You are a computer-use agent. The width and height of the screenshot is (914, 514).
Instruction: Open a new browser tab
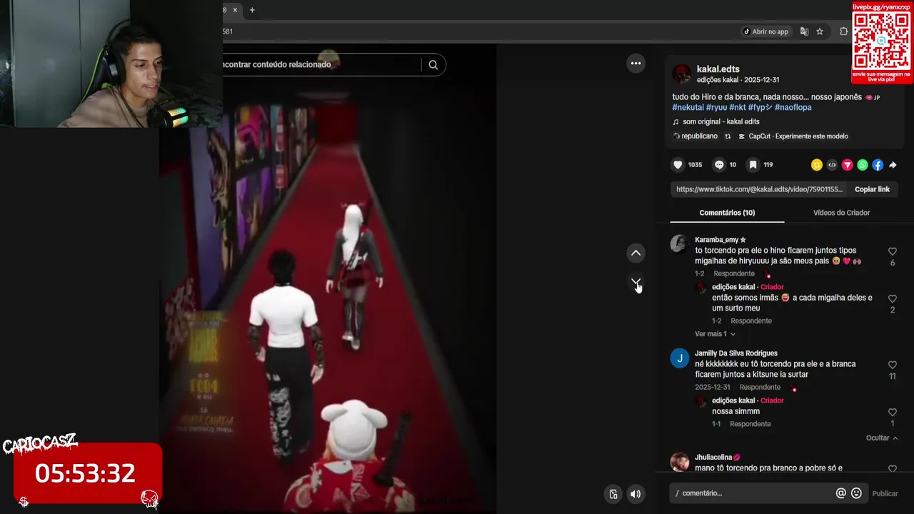pos(252,10)
